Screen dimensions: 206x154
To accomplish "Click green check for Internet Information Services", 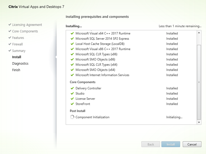I will [72, 75].
